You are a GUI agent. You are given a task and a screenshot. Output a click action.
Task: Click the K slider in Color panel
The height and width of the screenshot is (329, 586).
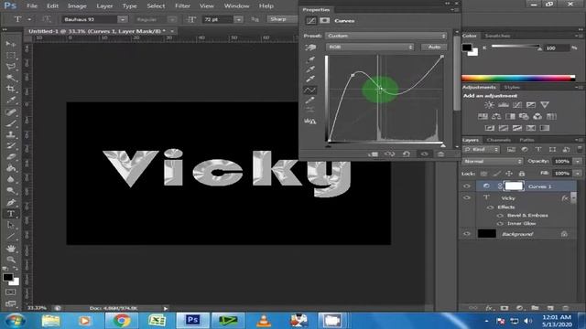516,47
